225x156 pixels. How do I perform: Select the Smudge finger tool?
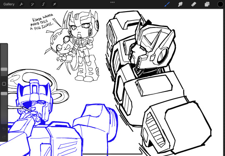180,4
